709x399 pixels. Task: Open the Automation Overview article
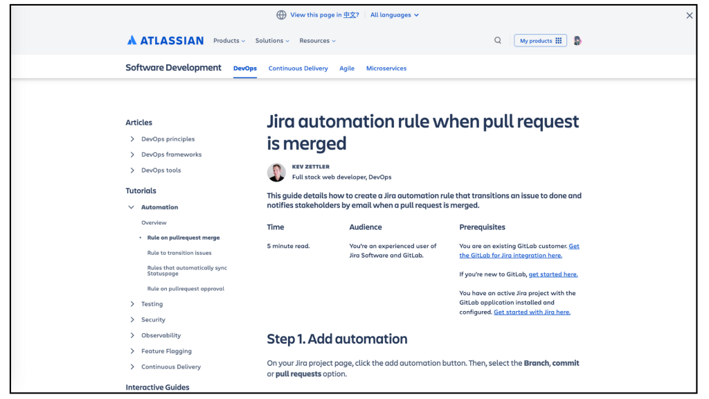point(154,222)
